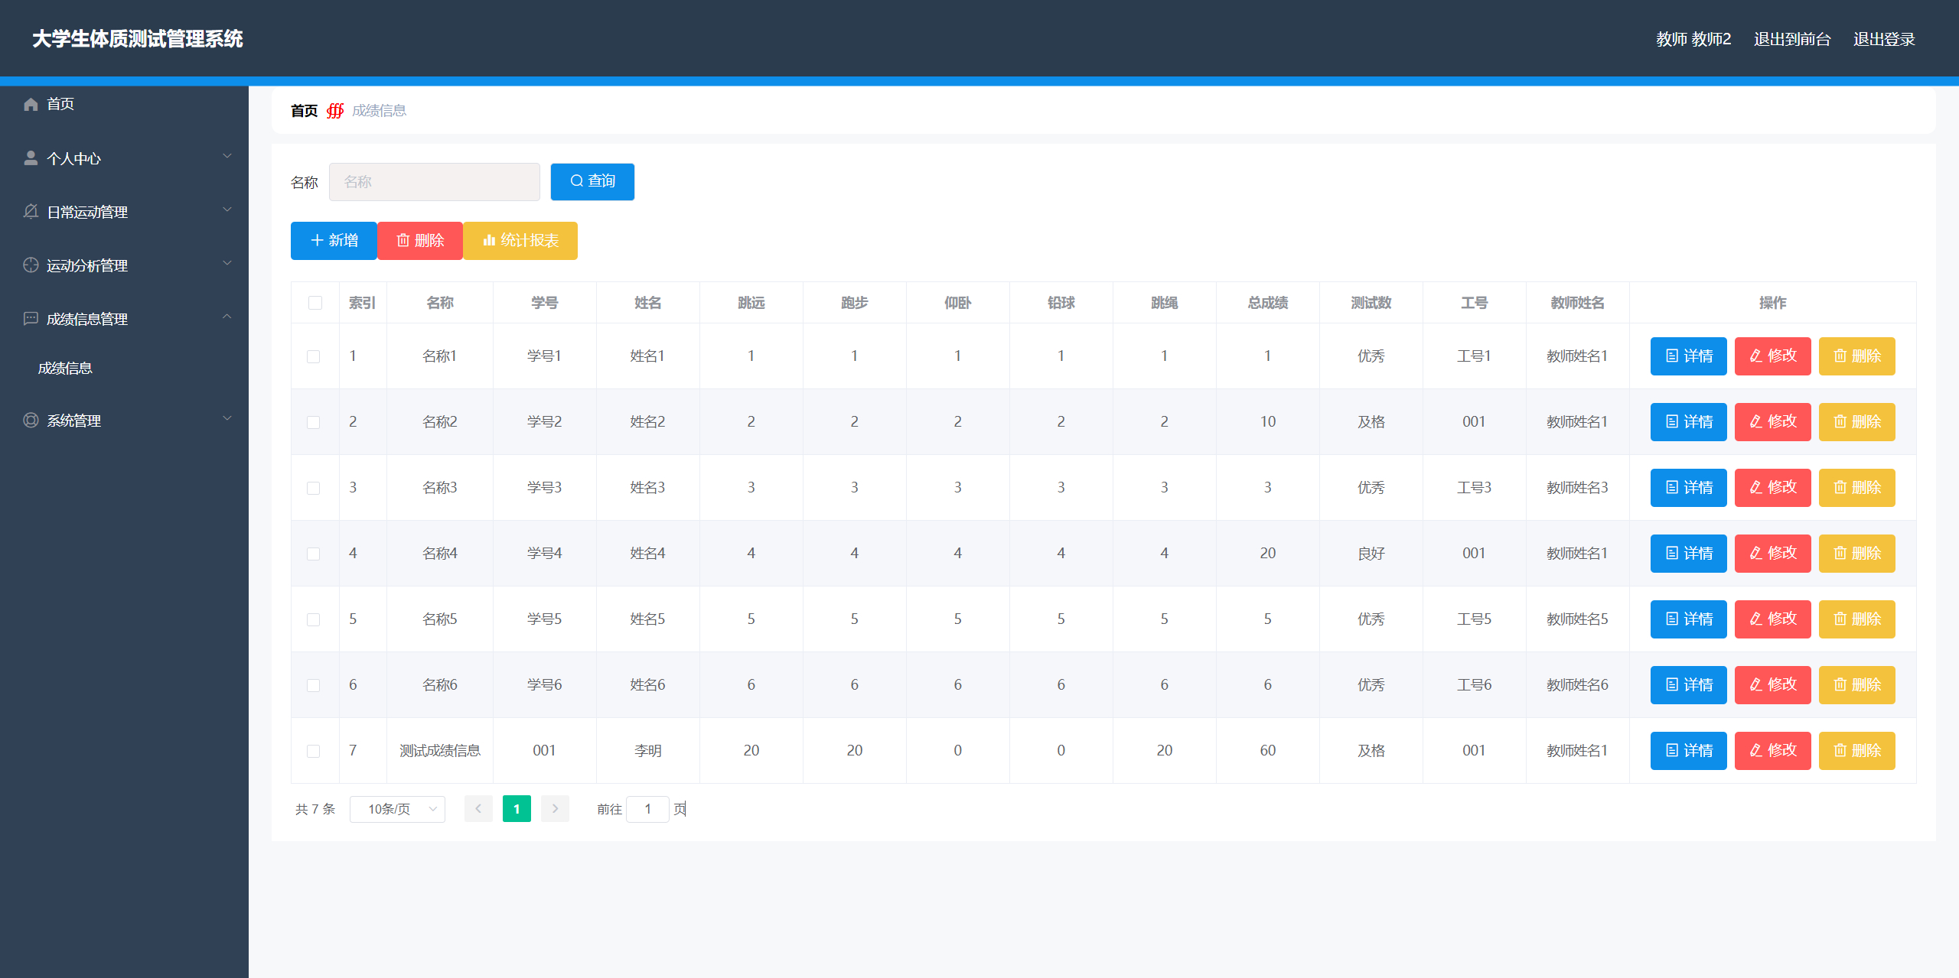Click the 李明 name cell
The image size is (1959, 978).
647,751
